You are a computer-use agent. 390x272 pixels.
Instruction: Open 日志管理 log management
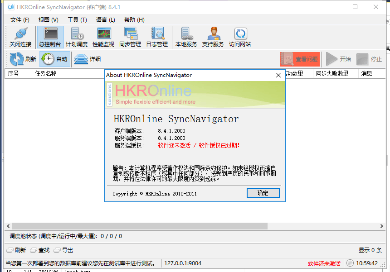tap(157, 37)
